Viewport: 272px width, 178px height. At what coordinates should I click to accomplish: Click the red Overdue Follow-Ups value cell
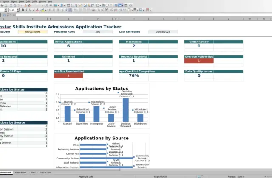pos(199,61)
